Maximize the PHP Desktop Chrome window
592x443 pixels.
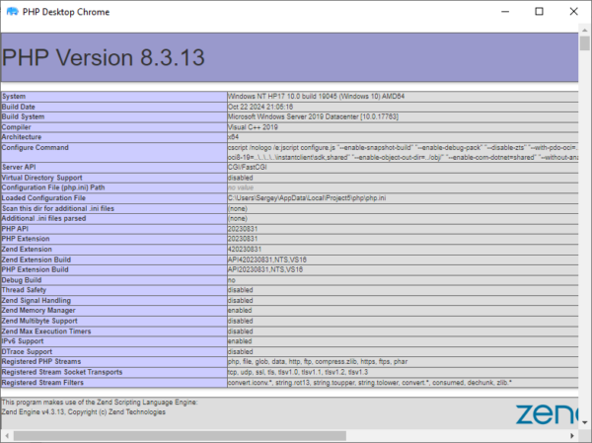click(x=537, y=12)
